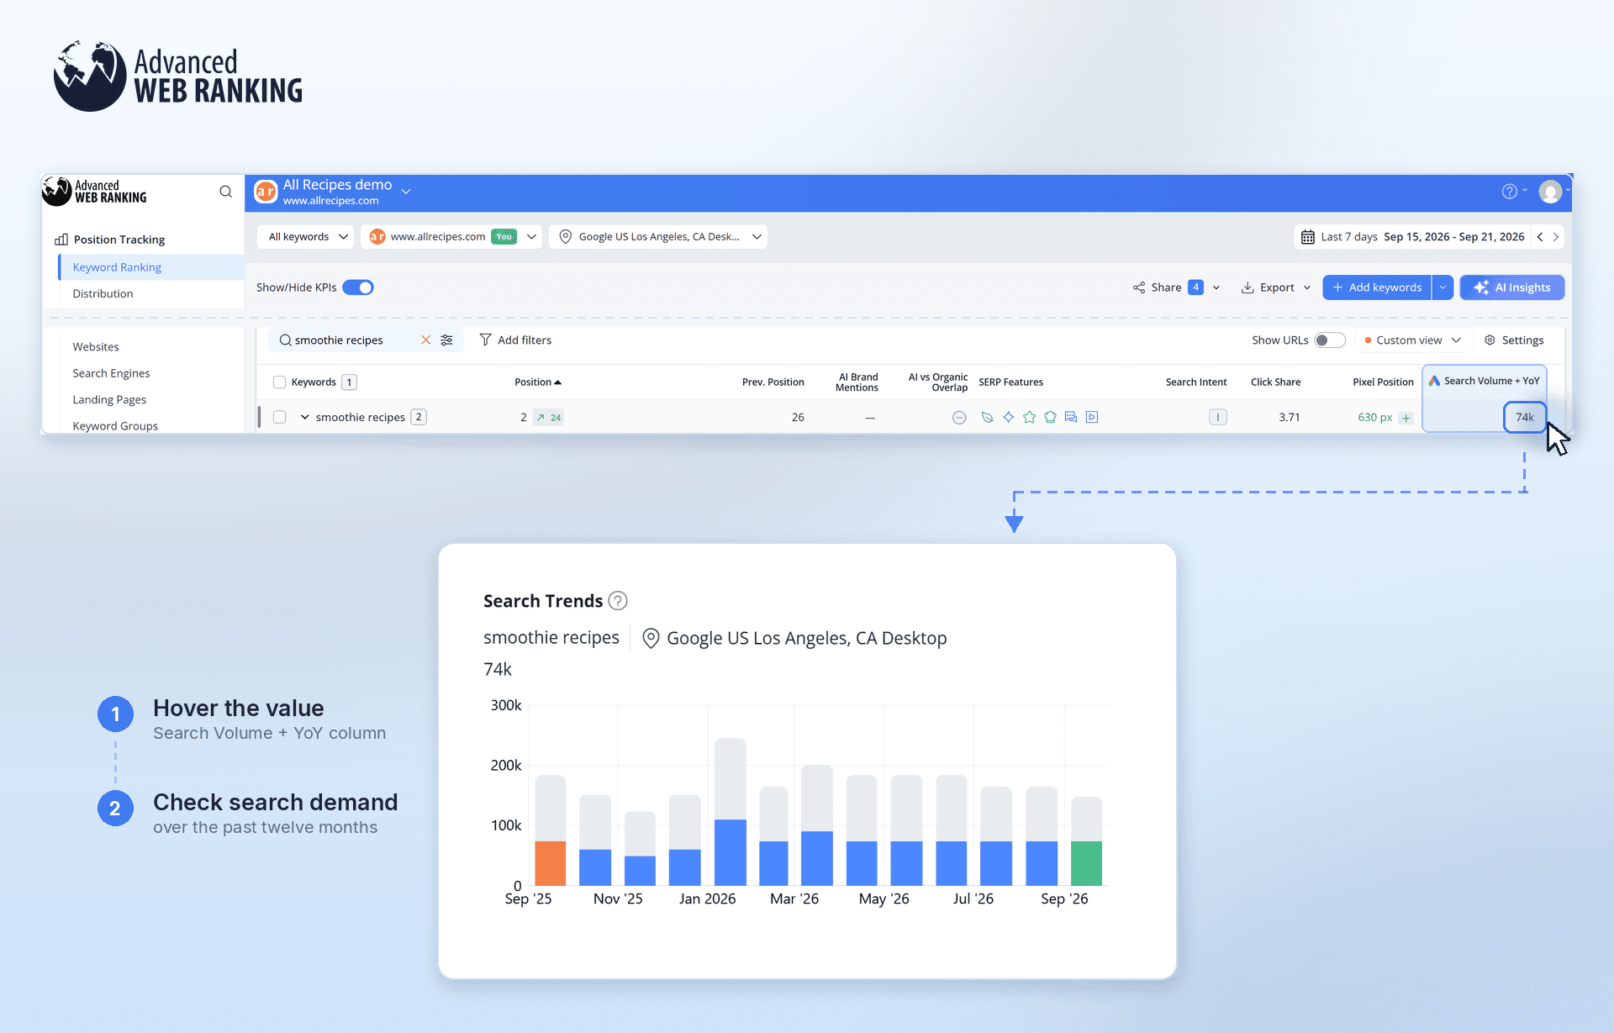The height and width of the screenshot is (1033, 1614).
Task: Select Distribution in the sidebar
Action: [x=103, y=293]
